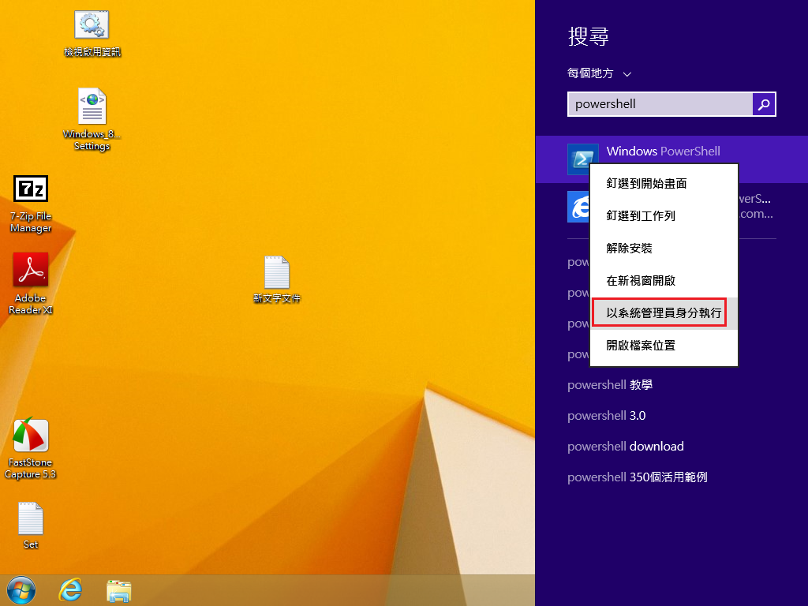Viewport: 808px width, 606px height.
Task: Click the Start orb on taskbar
Action: coord(21,590)
